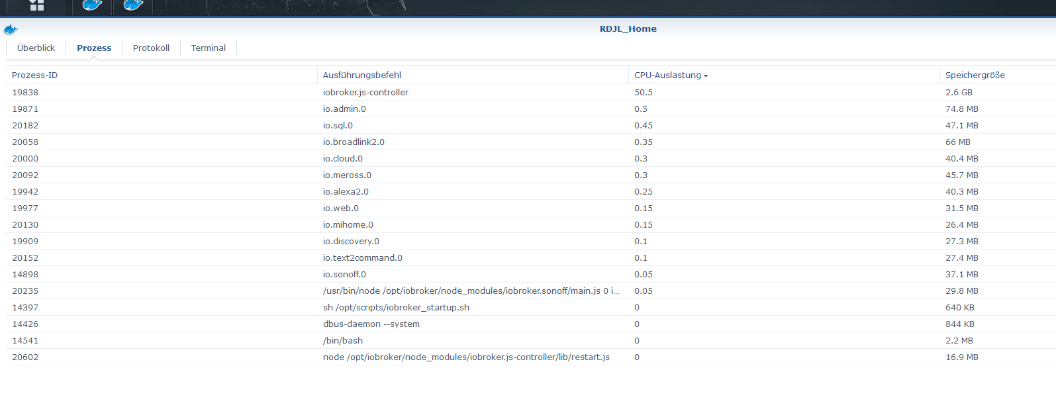Screen dimensions: 1056x415
Task: Select the io.mihome.0 process
Action: tap(348, 225)
